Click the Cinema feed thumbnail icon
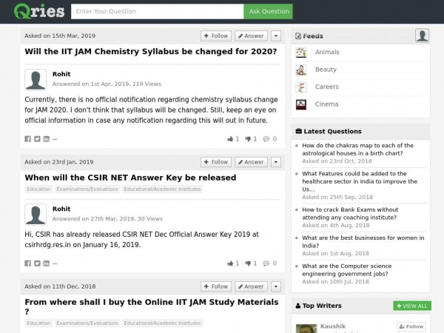Screen dimensions: 444x333 click(301, 105)
